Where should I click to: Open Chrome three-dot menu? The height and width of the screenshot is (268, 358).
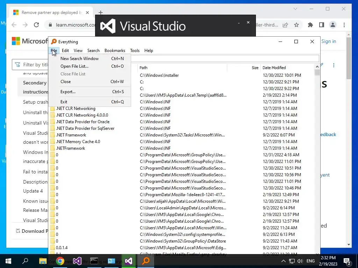(x=344, y=25)
